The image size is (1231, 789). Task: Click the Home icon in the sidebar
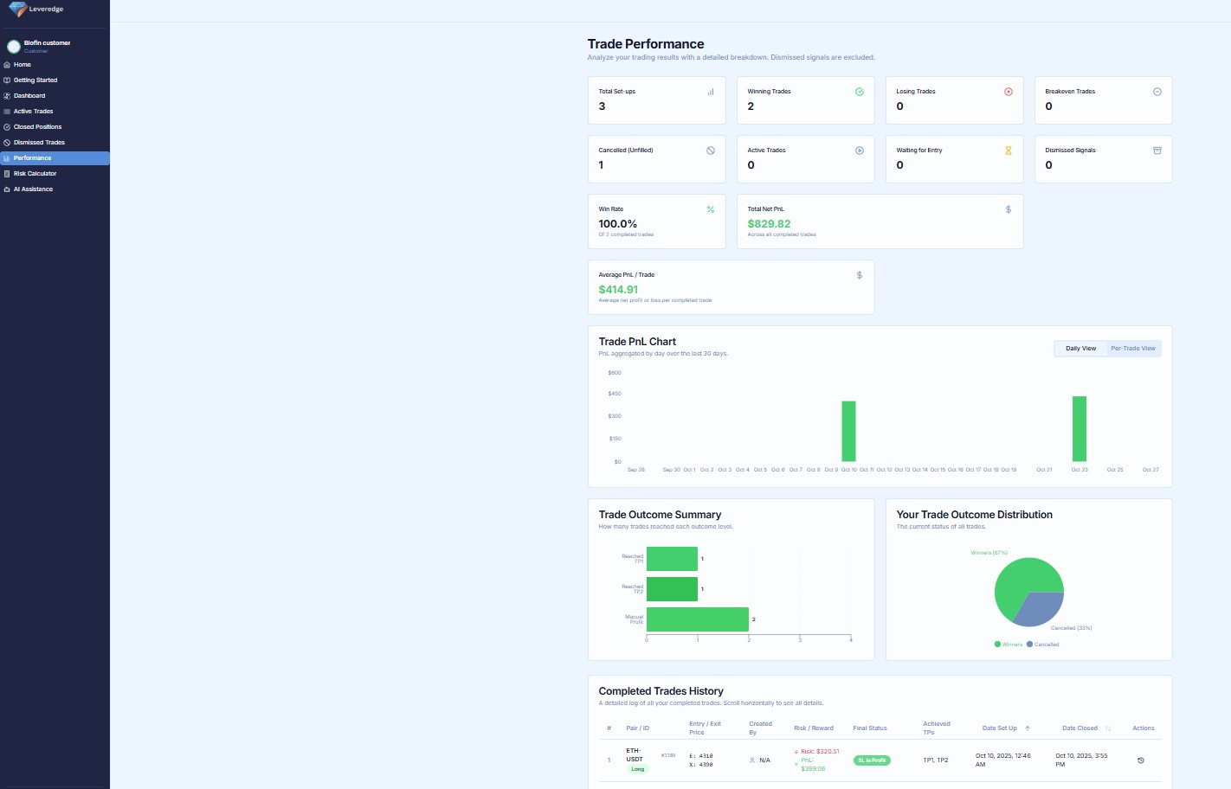pos(6,64)
